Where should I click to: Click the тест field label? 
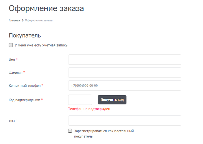[12, 121]
